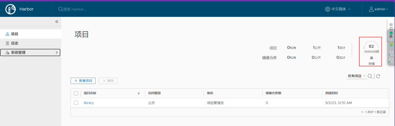Click the admin user avatar icon
This screenshot has width=395, height=126.
coord(371,9)
